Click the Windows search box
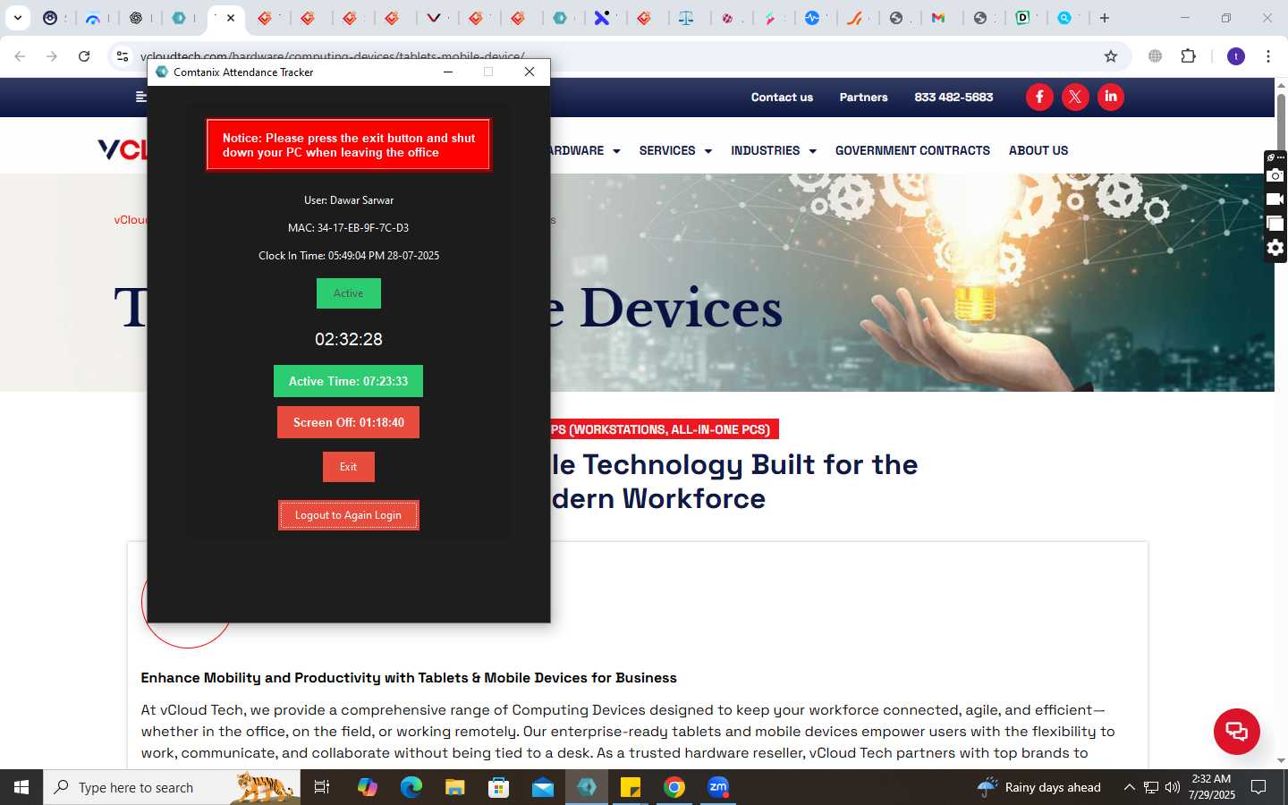Image resolution: width=1288 pixels, height=805 pixels. pyautogui.click(x=172, y=787)
